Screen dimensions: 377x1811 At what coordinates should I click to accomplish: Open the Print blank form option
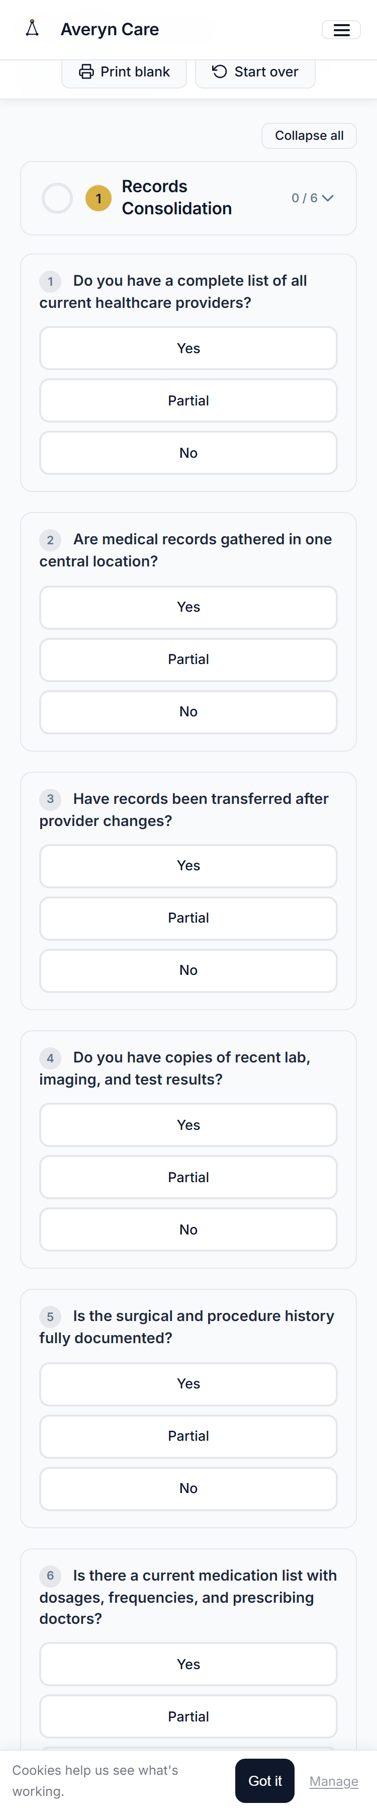click(x=124, y=71)
